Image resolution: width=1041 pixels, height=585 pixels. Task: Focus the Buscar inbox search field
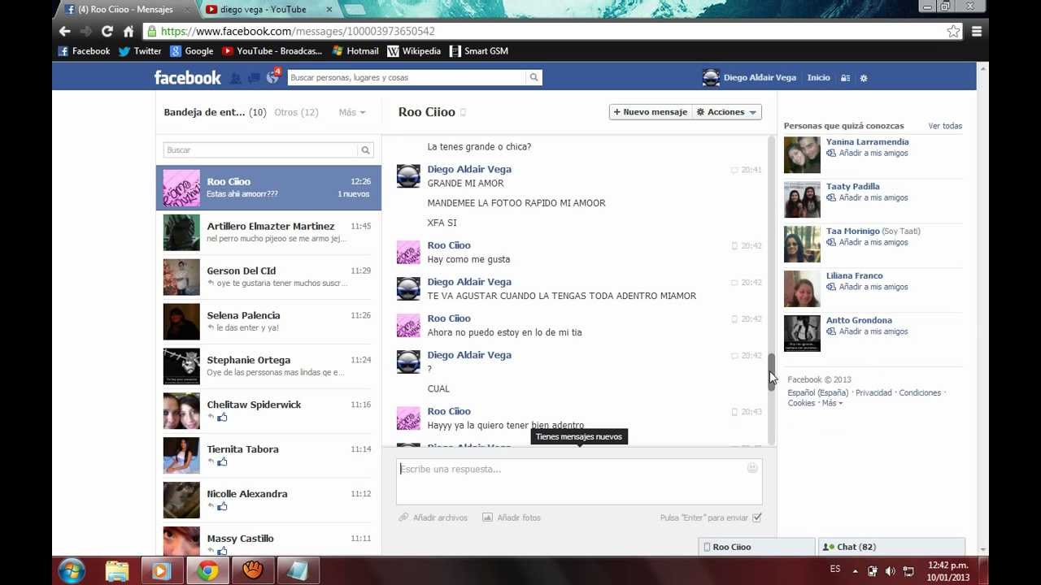260,149
